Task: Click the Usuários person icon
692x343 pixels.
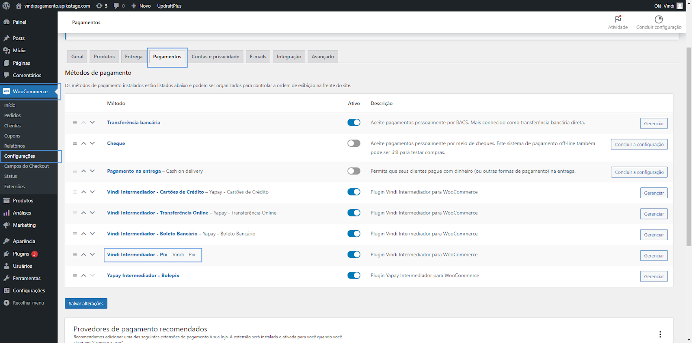Action: click(x=6, y=266)
